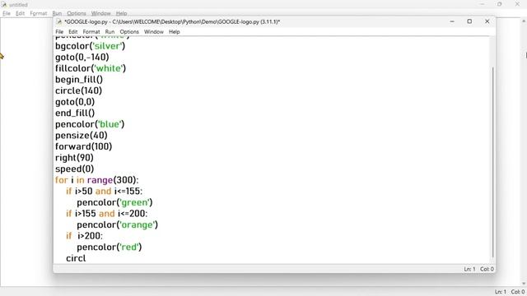
Task: Maximize the GOOGLE-logo.py editor window
Action: [469, 21]
